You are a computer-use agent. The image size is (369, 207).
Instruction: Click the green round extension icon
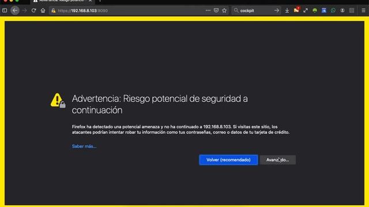(315, 10)
